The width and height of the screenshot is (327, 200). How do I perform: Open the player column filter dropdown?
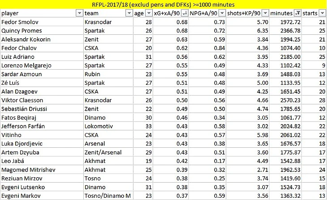point(79,13)
